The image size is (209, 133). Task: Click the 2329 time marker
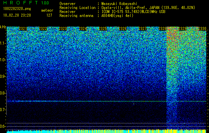click(182, 29)
